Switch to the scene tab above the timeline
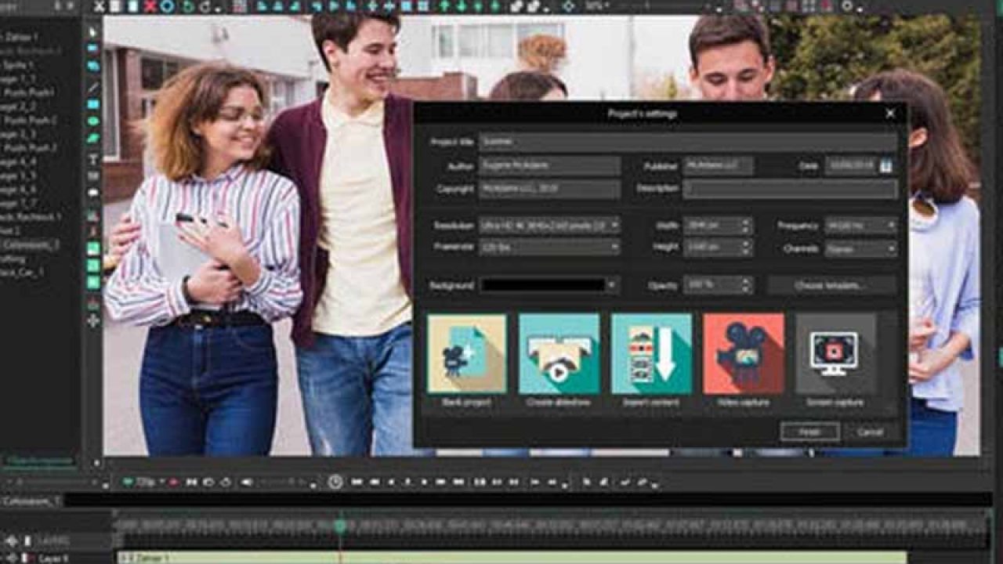This screenshot has width=1003, height=564. [x=31, y=501]
